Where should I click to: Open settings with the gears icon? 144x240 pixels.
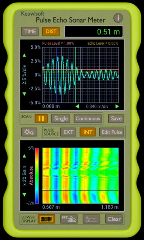(x=29, y=132)
